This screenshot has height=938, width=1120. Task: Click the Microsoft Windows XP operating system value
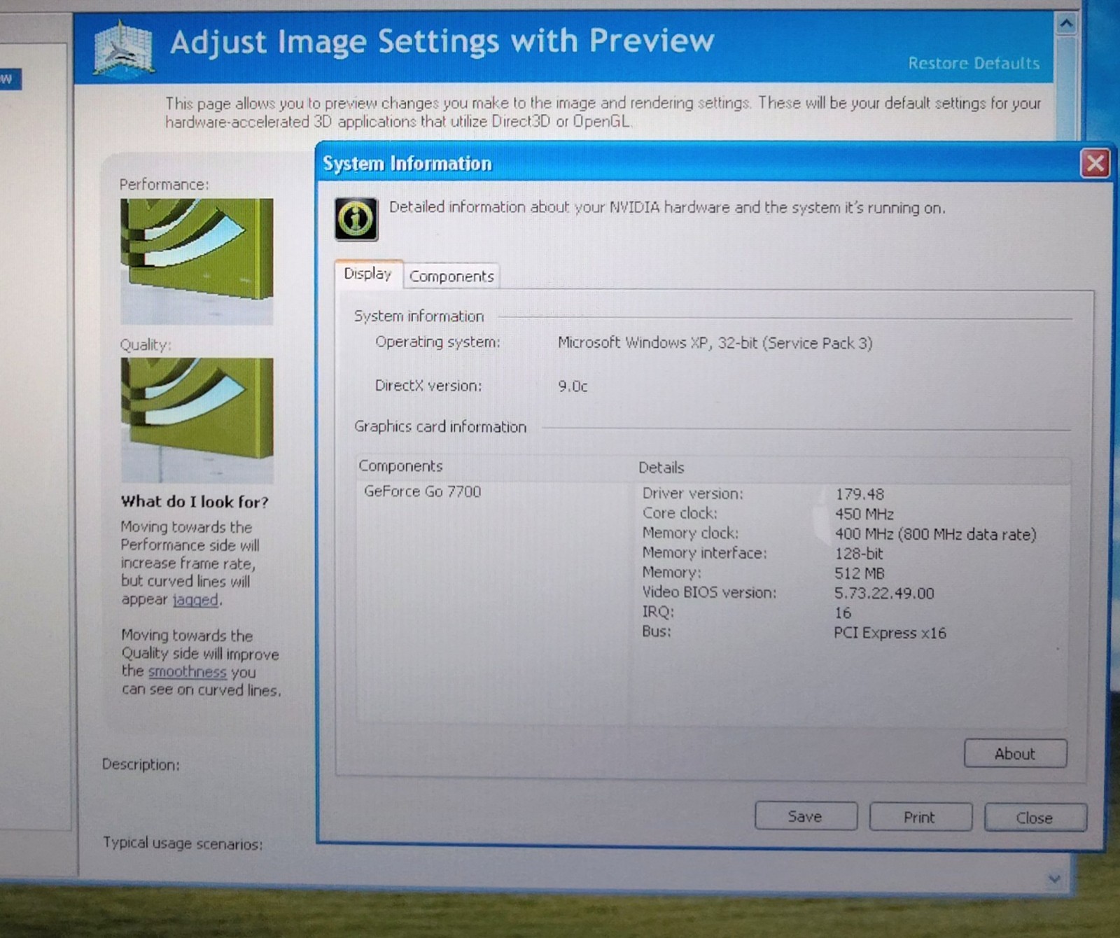tap(715, 343)
